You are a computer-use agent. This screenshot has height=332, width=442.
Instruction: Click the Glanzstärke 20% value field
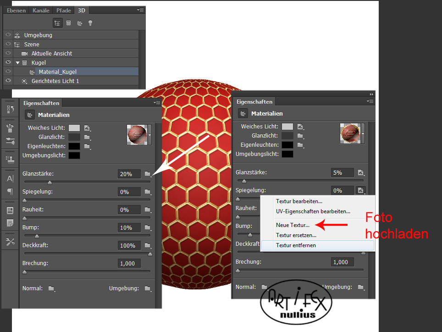coord(129,174)
